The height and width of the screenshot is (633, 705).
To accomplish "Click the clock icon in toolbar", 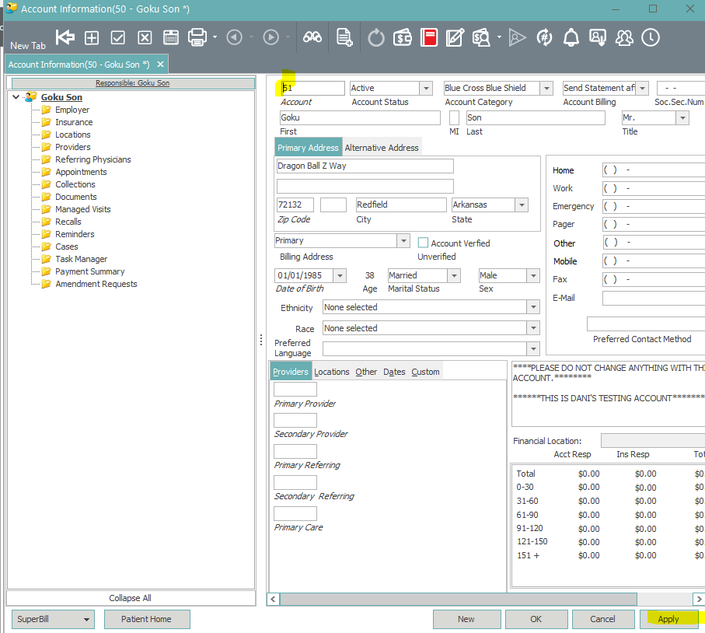I will pos(650,37).
